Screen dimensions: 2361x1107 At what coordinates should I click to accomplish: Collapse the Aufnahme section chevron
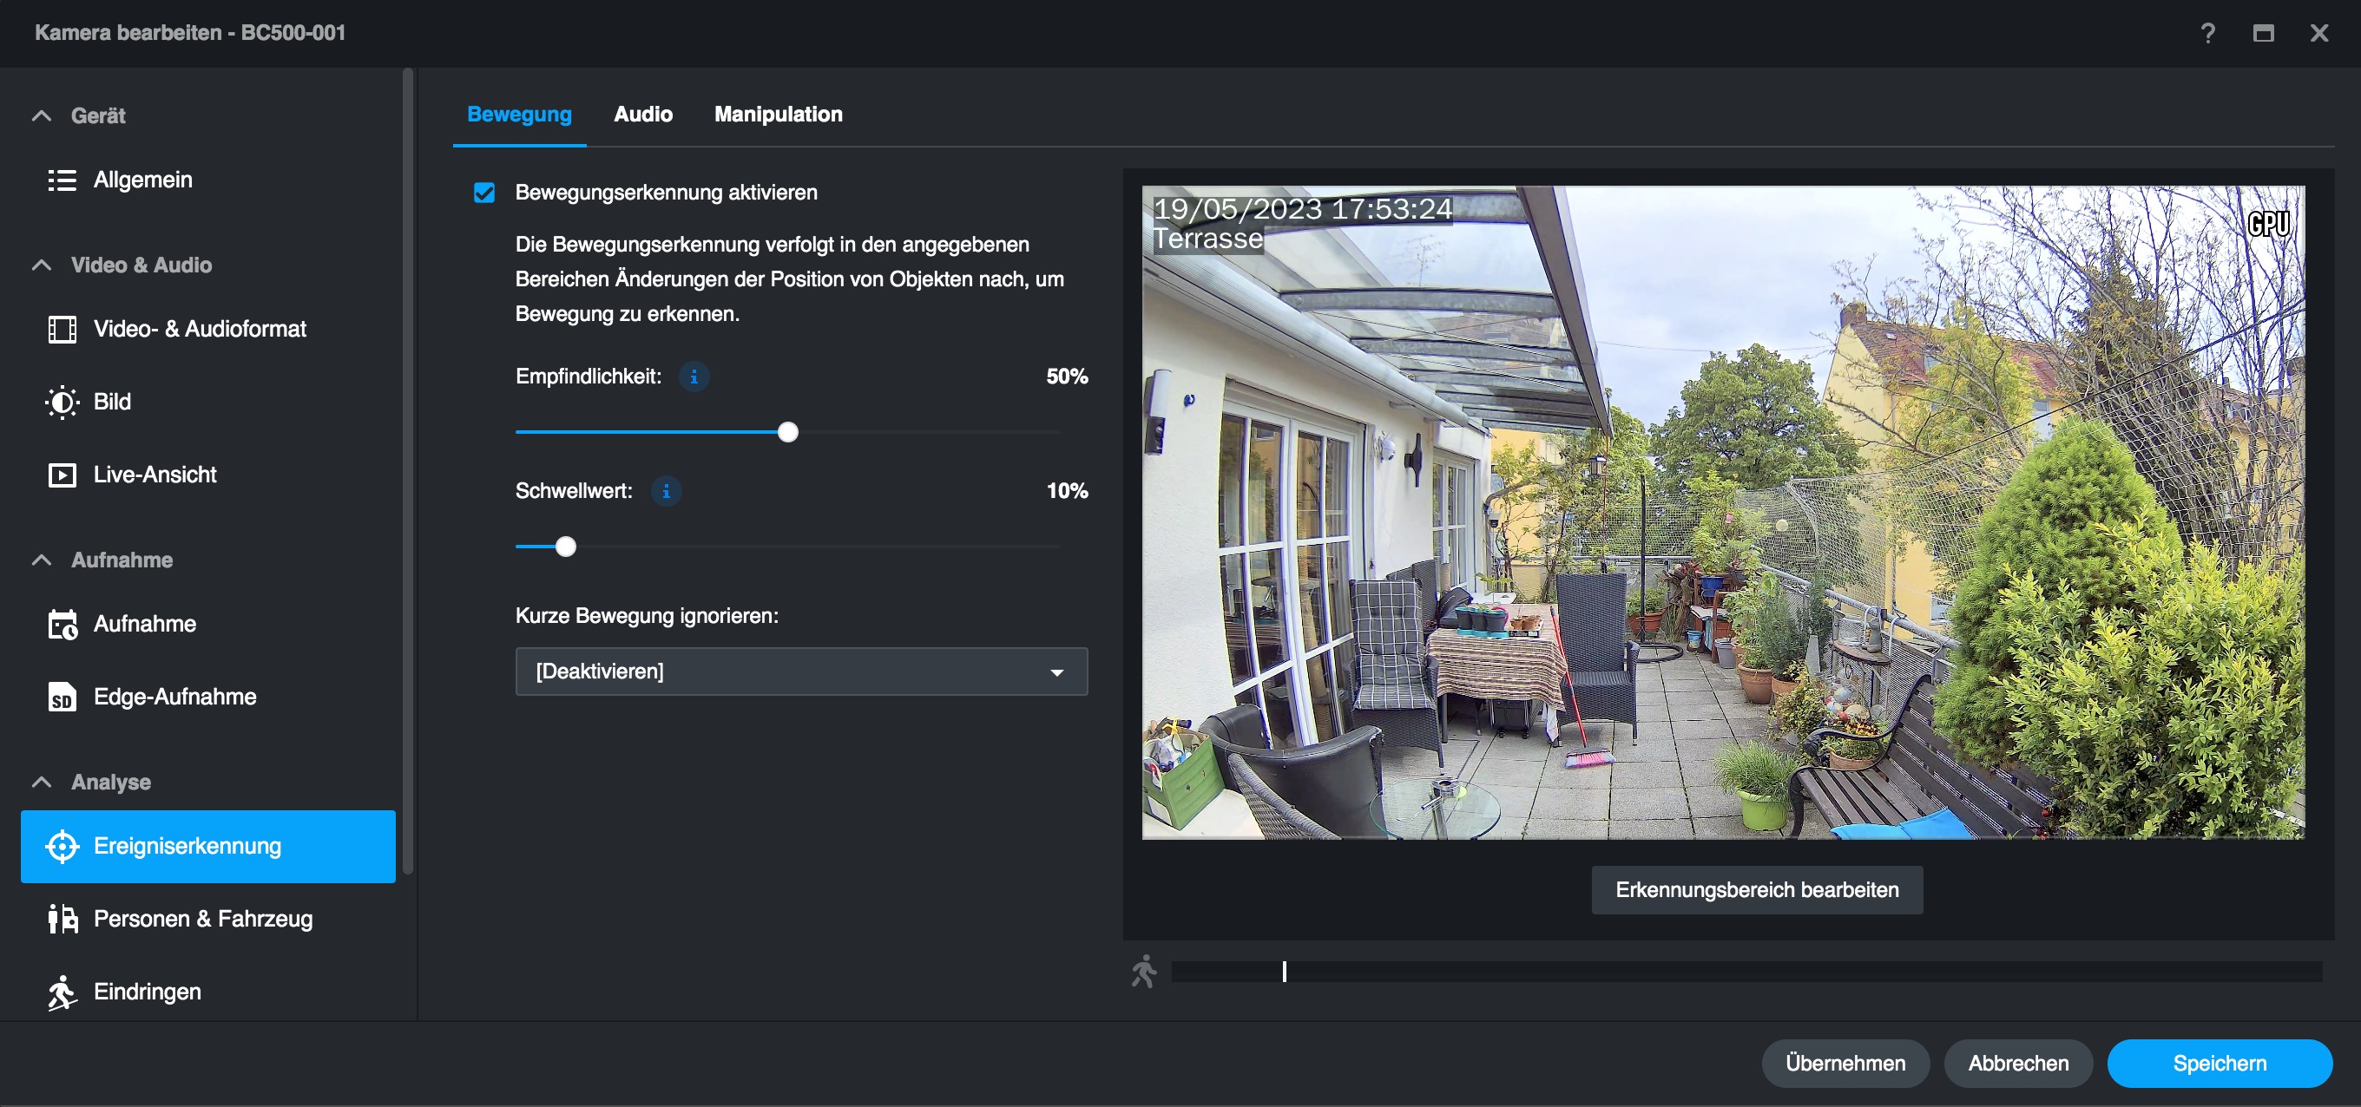coord(42,560)
